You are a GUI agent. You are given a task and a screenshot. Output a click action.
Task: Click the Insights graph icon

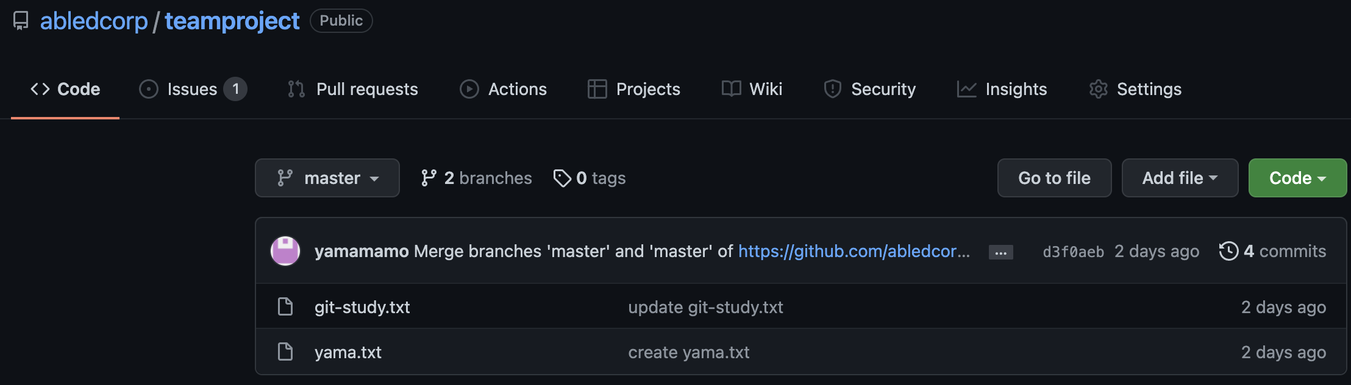966,89
